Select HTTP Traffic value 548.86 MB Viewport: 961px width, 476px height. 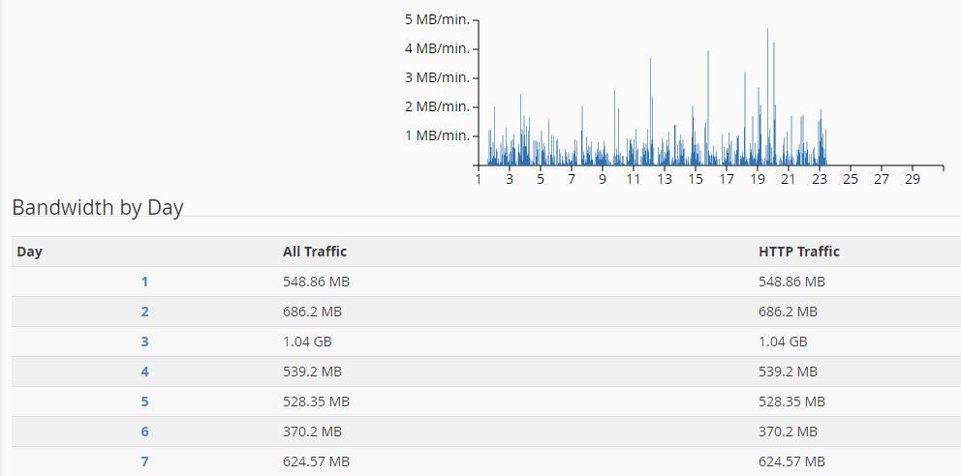point(791,283)
